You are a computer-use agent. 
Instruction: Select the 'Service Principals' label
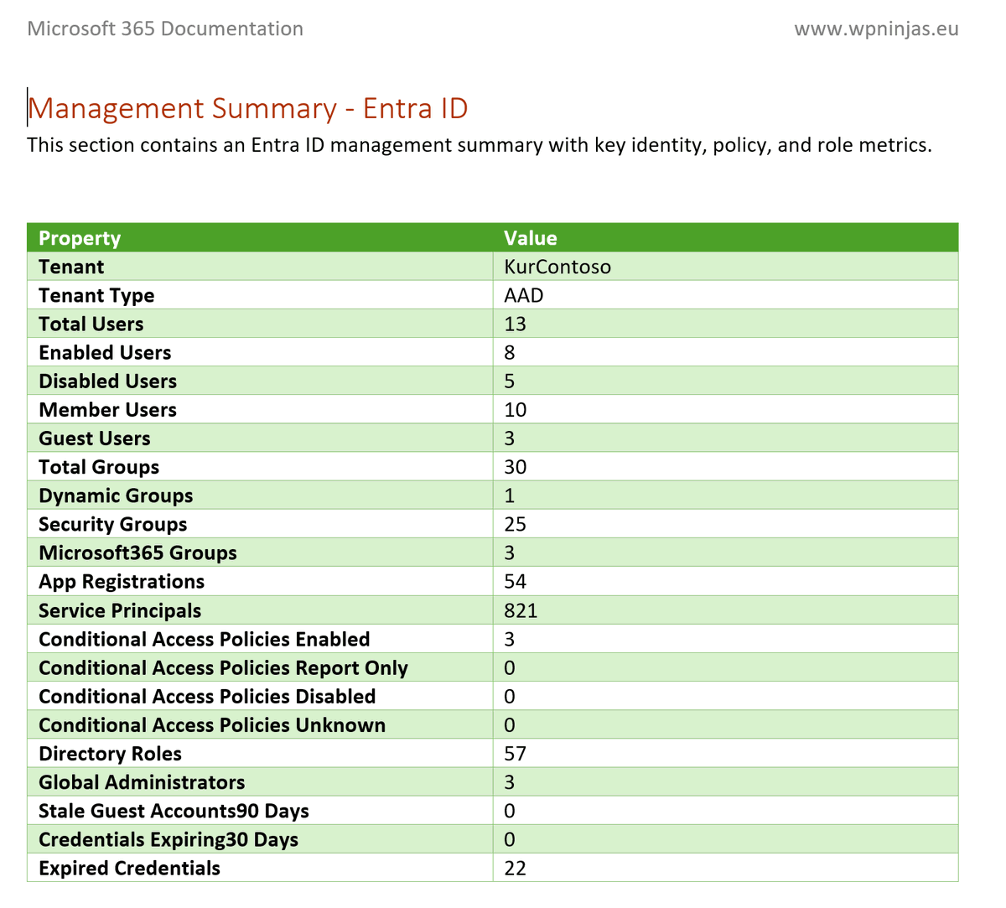point(120,610)
